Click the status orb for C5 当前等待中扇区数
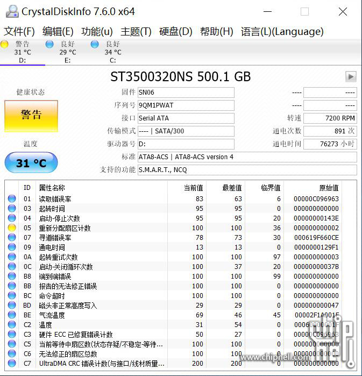Screen dimensions: 362x376 click(x=12, y=344)
